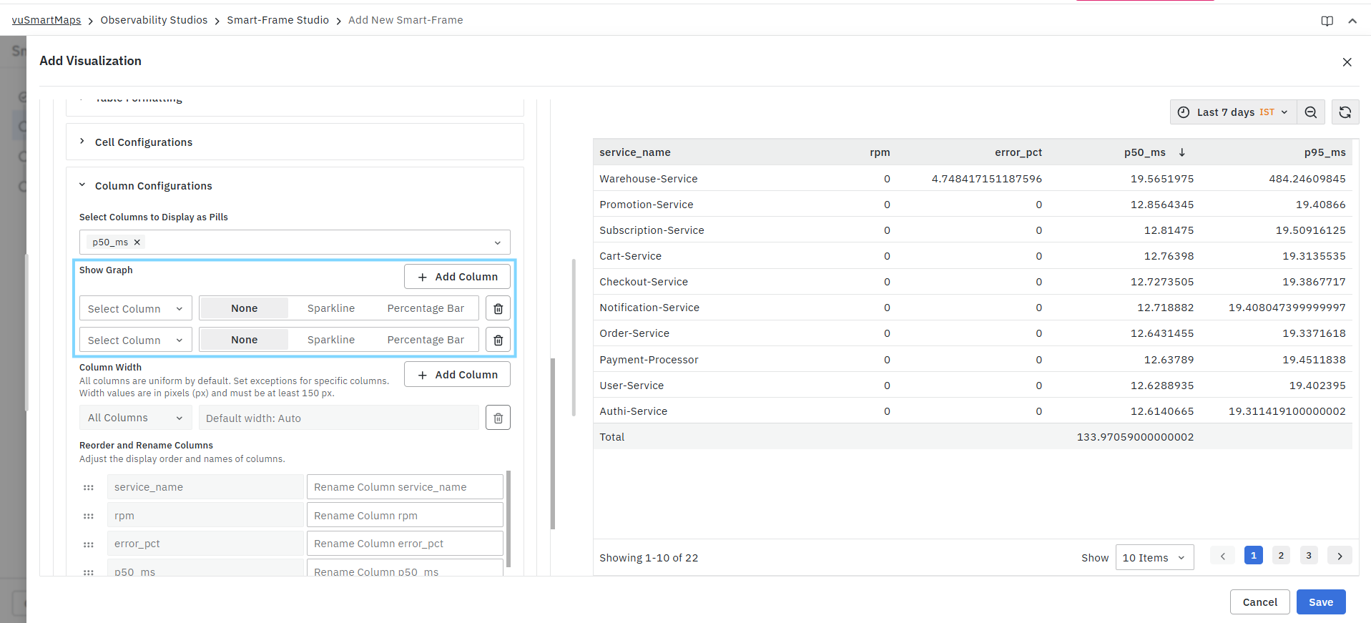Close the Add Visualization dialog
This screenshot has height=623, width=1371.
[1347, 62]
